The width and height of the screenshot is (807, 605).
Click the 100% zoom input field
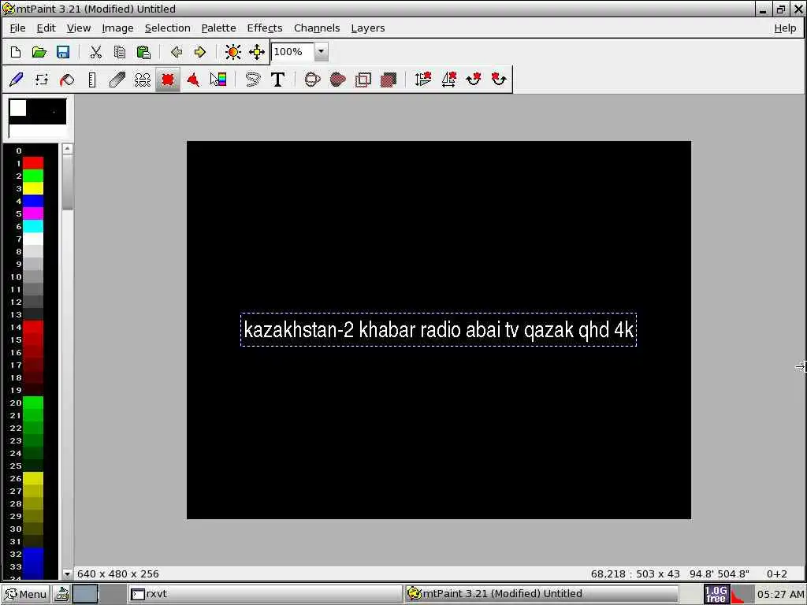pyautogui.click(x=292, y=51)
